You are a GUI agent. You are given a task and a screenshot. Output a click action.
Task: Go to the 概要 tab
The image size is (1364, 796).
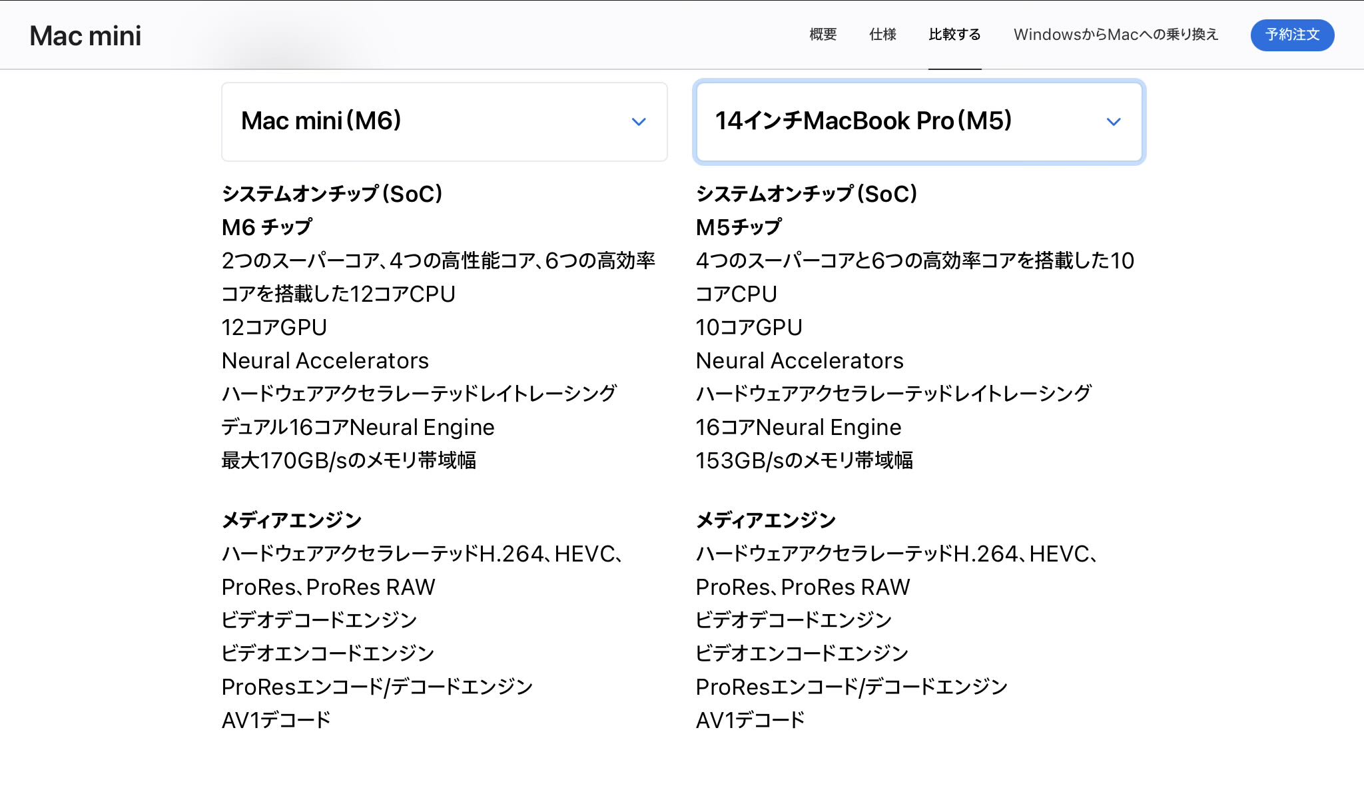pos(823,35)
